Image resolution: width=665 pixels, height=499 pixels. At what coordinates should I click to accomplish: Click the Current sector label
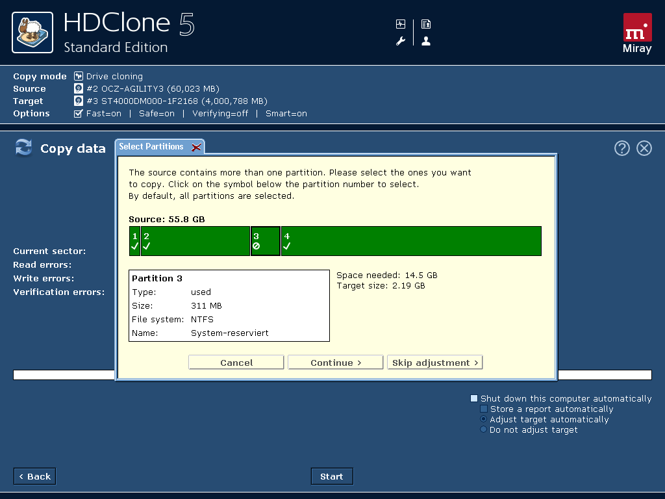pyautogui.click(x=49, y=251)
